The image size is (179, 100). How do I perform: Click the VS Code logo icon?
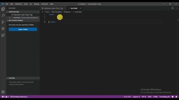pyautogui.click(x=2, y=4)
